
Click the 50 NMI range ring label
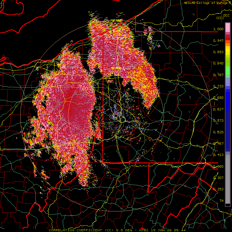point(116,68)
